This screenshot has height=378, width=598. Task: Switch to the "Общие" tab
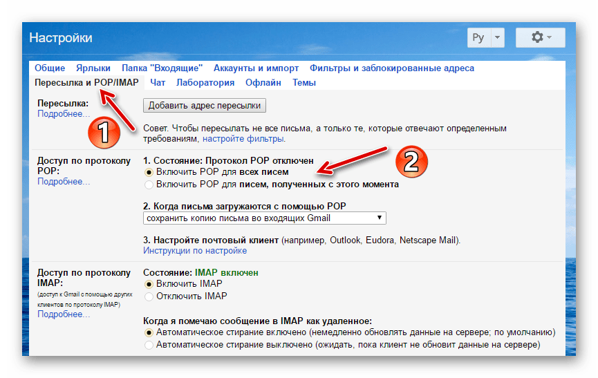[50, 68]
